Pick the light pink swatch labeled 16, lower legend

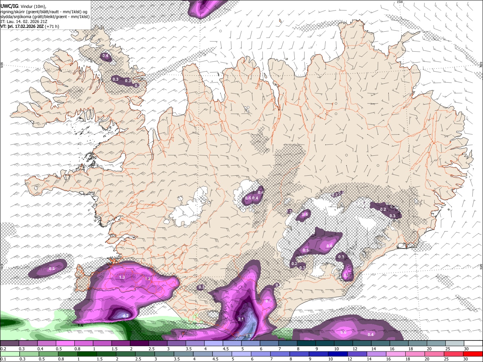(x=396, y=354)
